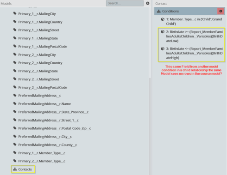Image resolution: width=227 pixels, height=175 pixels.
Task: Select field PreferredMailingAddress__r.Name
Action: tap(44, 104)
